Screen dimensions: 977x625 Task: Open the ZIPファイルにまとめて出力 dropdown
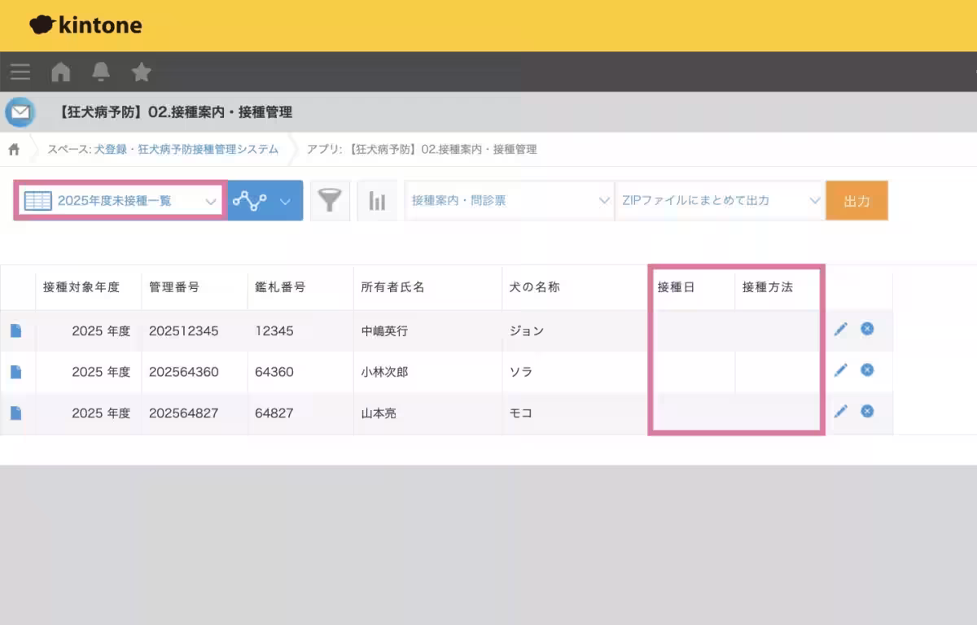click(x=720, y=200)
